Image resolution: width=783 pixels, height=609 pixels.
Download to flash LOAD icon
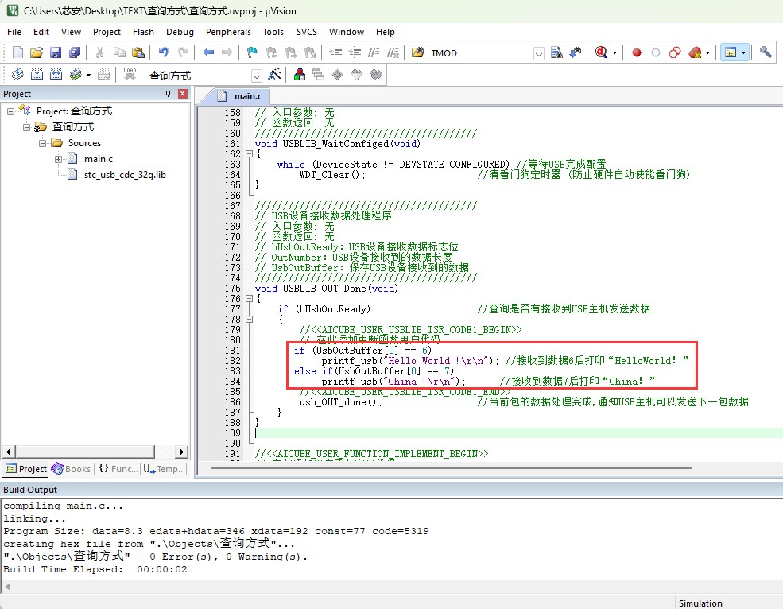pyautogui.click(x=130, y=75)
